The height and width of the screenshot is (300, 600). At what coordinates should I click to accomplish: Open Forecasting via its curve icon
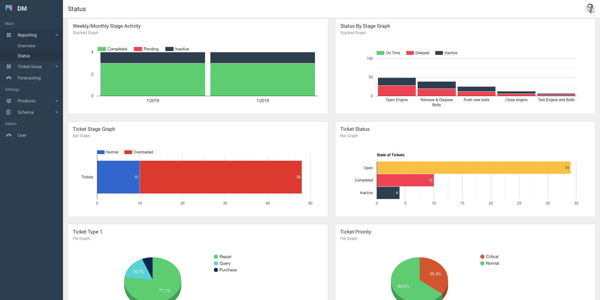9,78
